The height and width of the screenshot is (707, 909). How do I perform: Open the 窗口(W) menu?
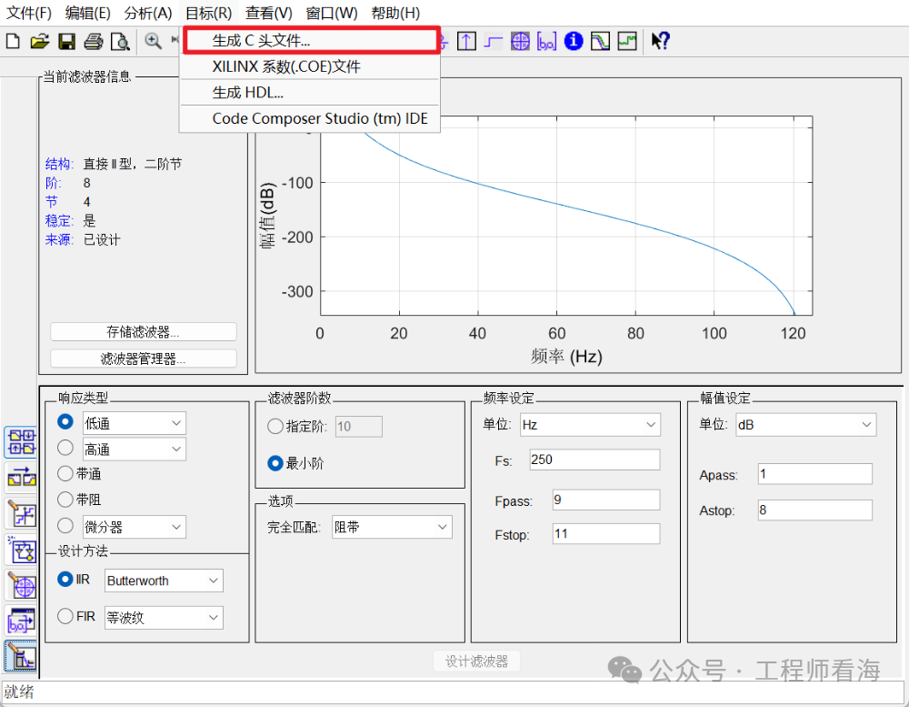pyautogui.click(x=332, y=13)
